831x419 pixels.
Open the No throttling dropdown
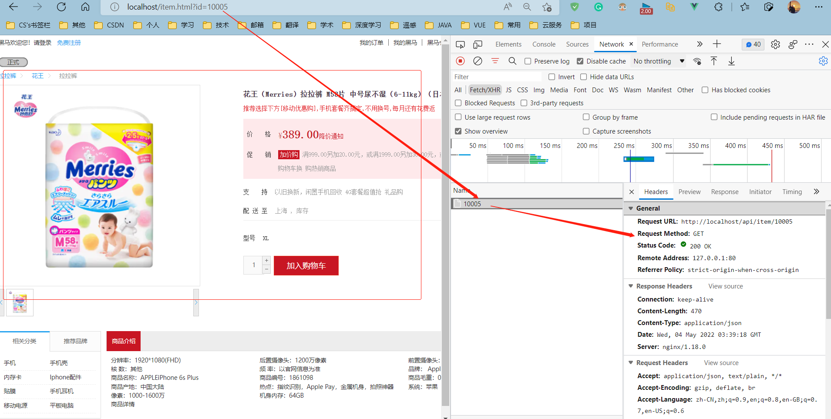click(x=659, y=61)
